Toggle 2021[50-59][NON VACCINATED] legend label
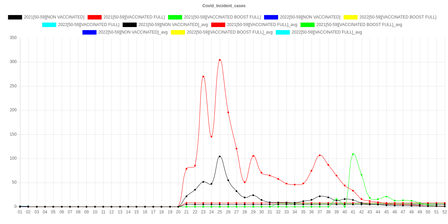 (x=54, y=17)
